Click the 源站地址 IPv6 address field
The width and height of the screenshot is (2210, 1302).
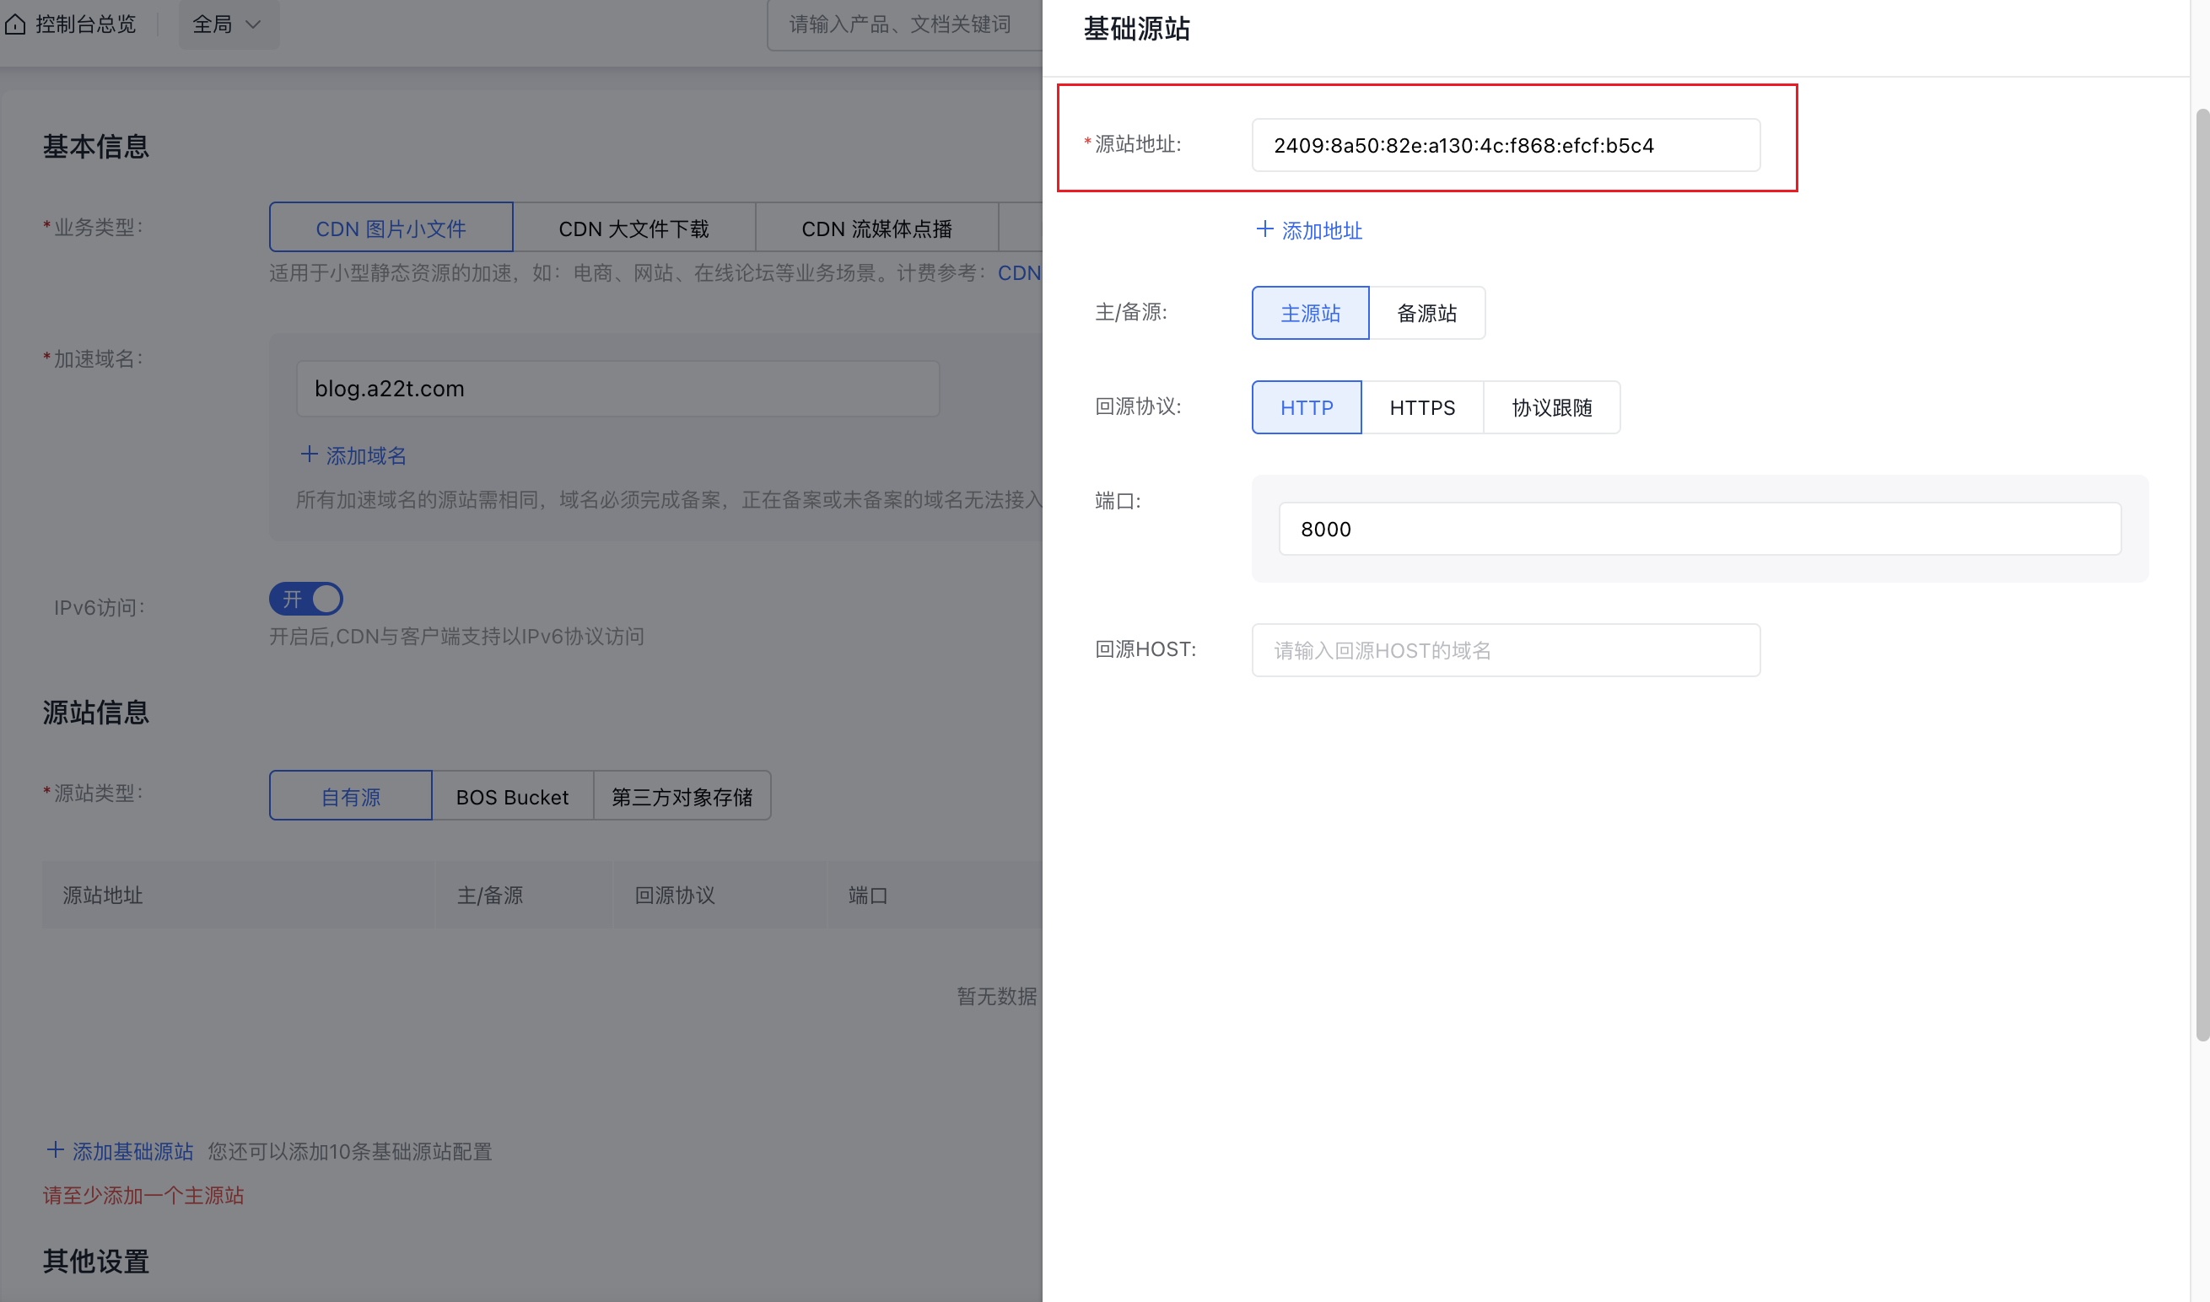[1505, 146]
